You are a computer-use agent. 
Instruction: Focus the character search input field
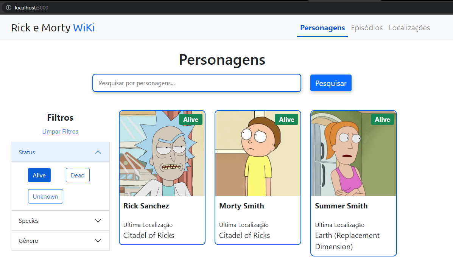(197, 83)
